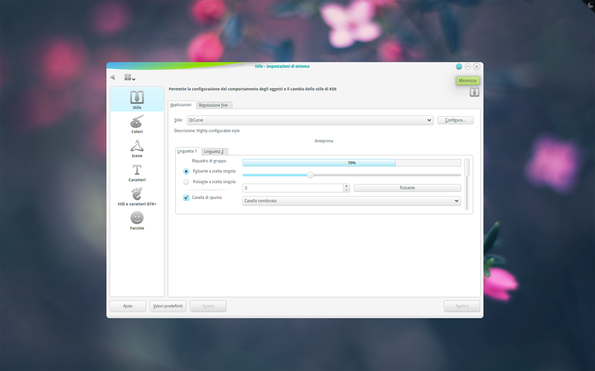
Task: Uncheck the Casella di spunta checkbox
Action: pos(186,198)
